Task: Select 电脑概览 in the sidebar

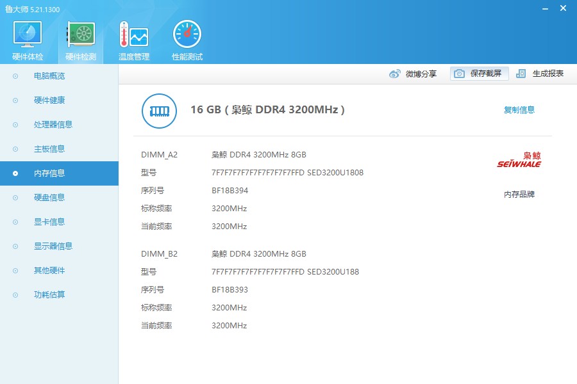Action: coord(49,76)
